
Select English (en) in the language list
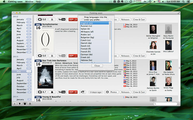click(x=95, y=23)
